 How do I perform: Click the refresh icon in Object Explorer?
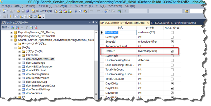click(x=31, y=27)
